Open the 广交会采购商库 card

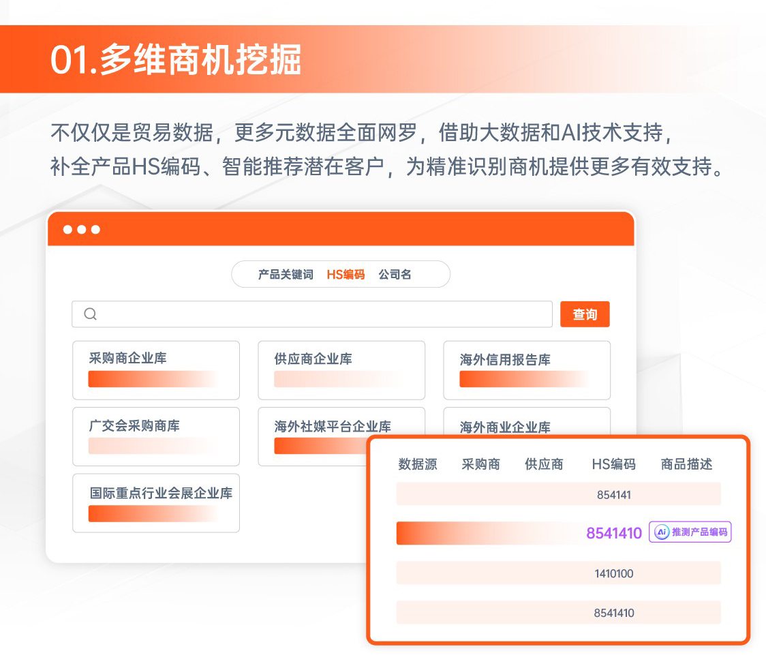(156, 436)
